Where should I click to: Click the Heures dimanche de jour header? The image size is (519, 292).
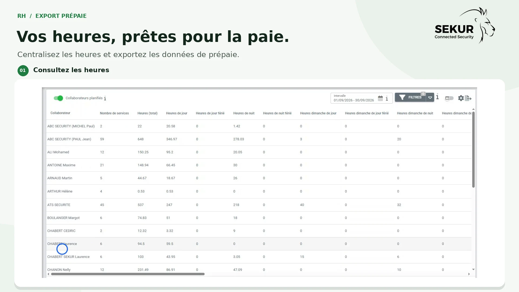pos(318,113)
